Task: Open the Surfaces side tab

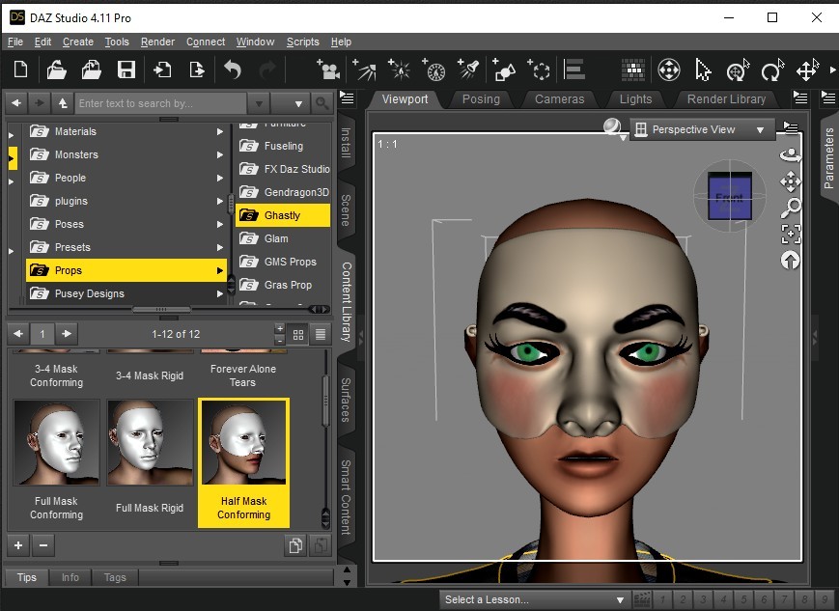Action: click(347, 400)
